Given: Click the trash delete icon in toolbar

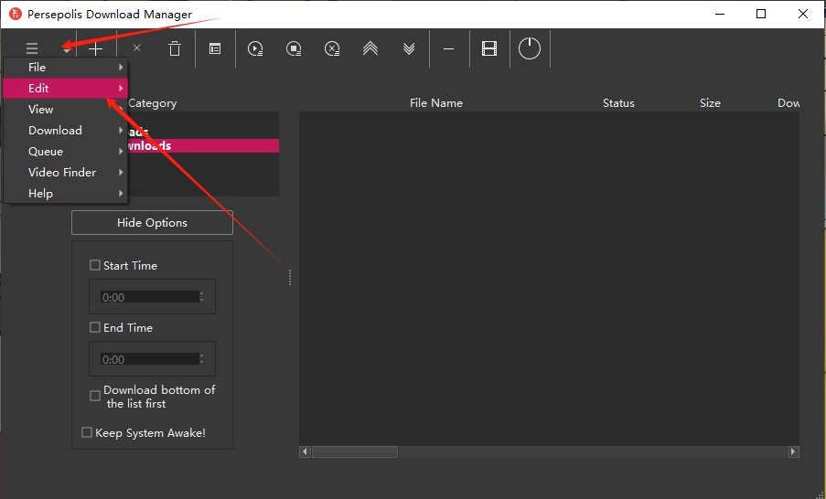Looking at the screenshot, I should click(175, 49).
